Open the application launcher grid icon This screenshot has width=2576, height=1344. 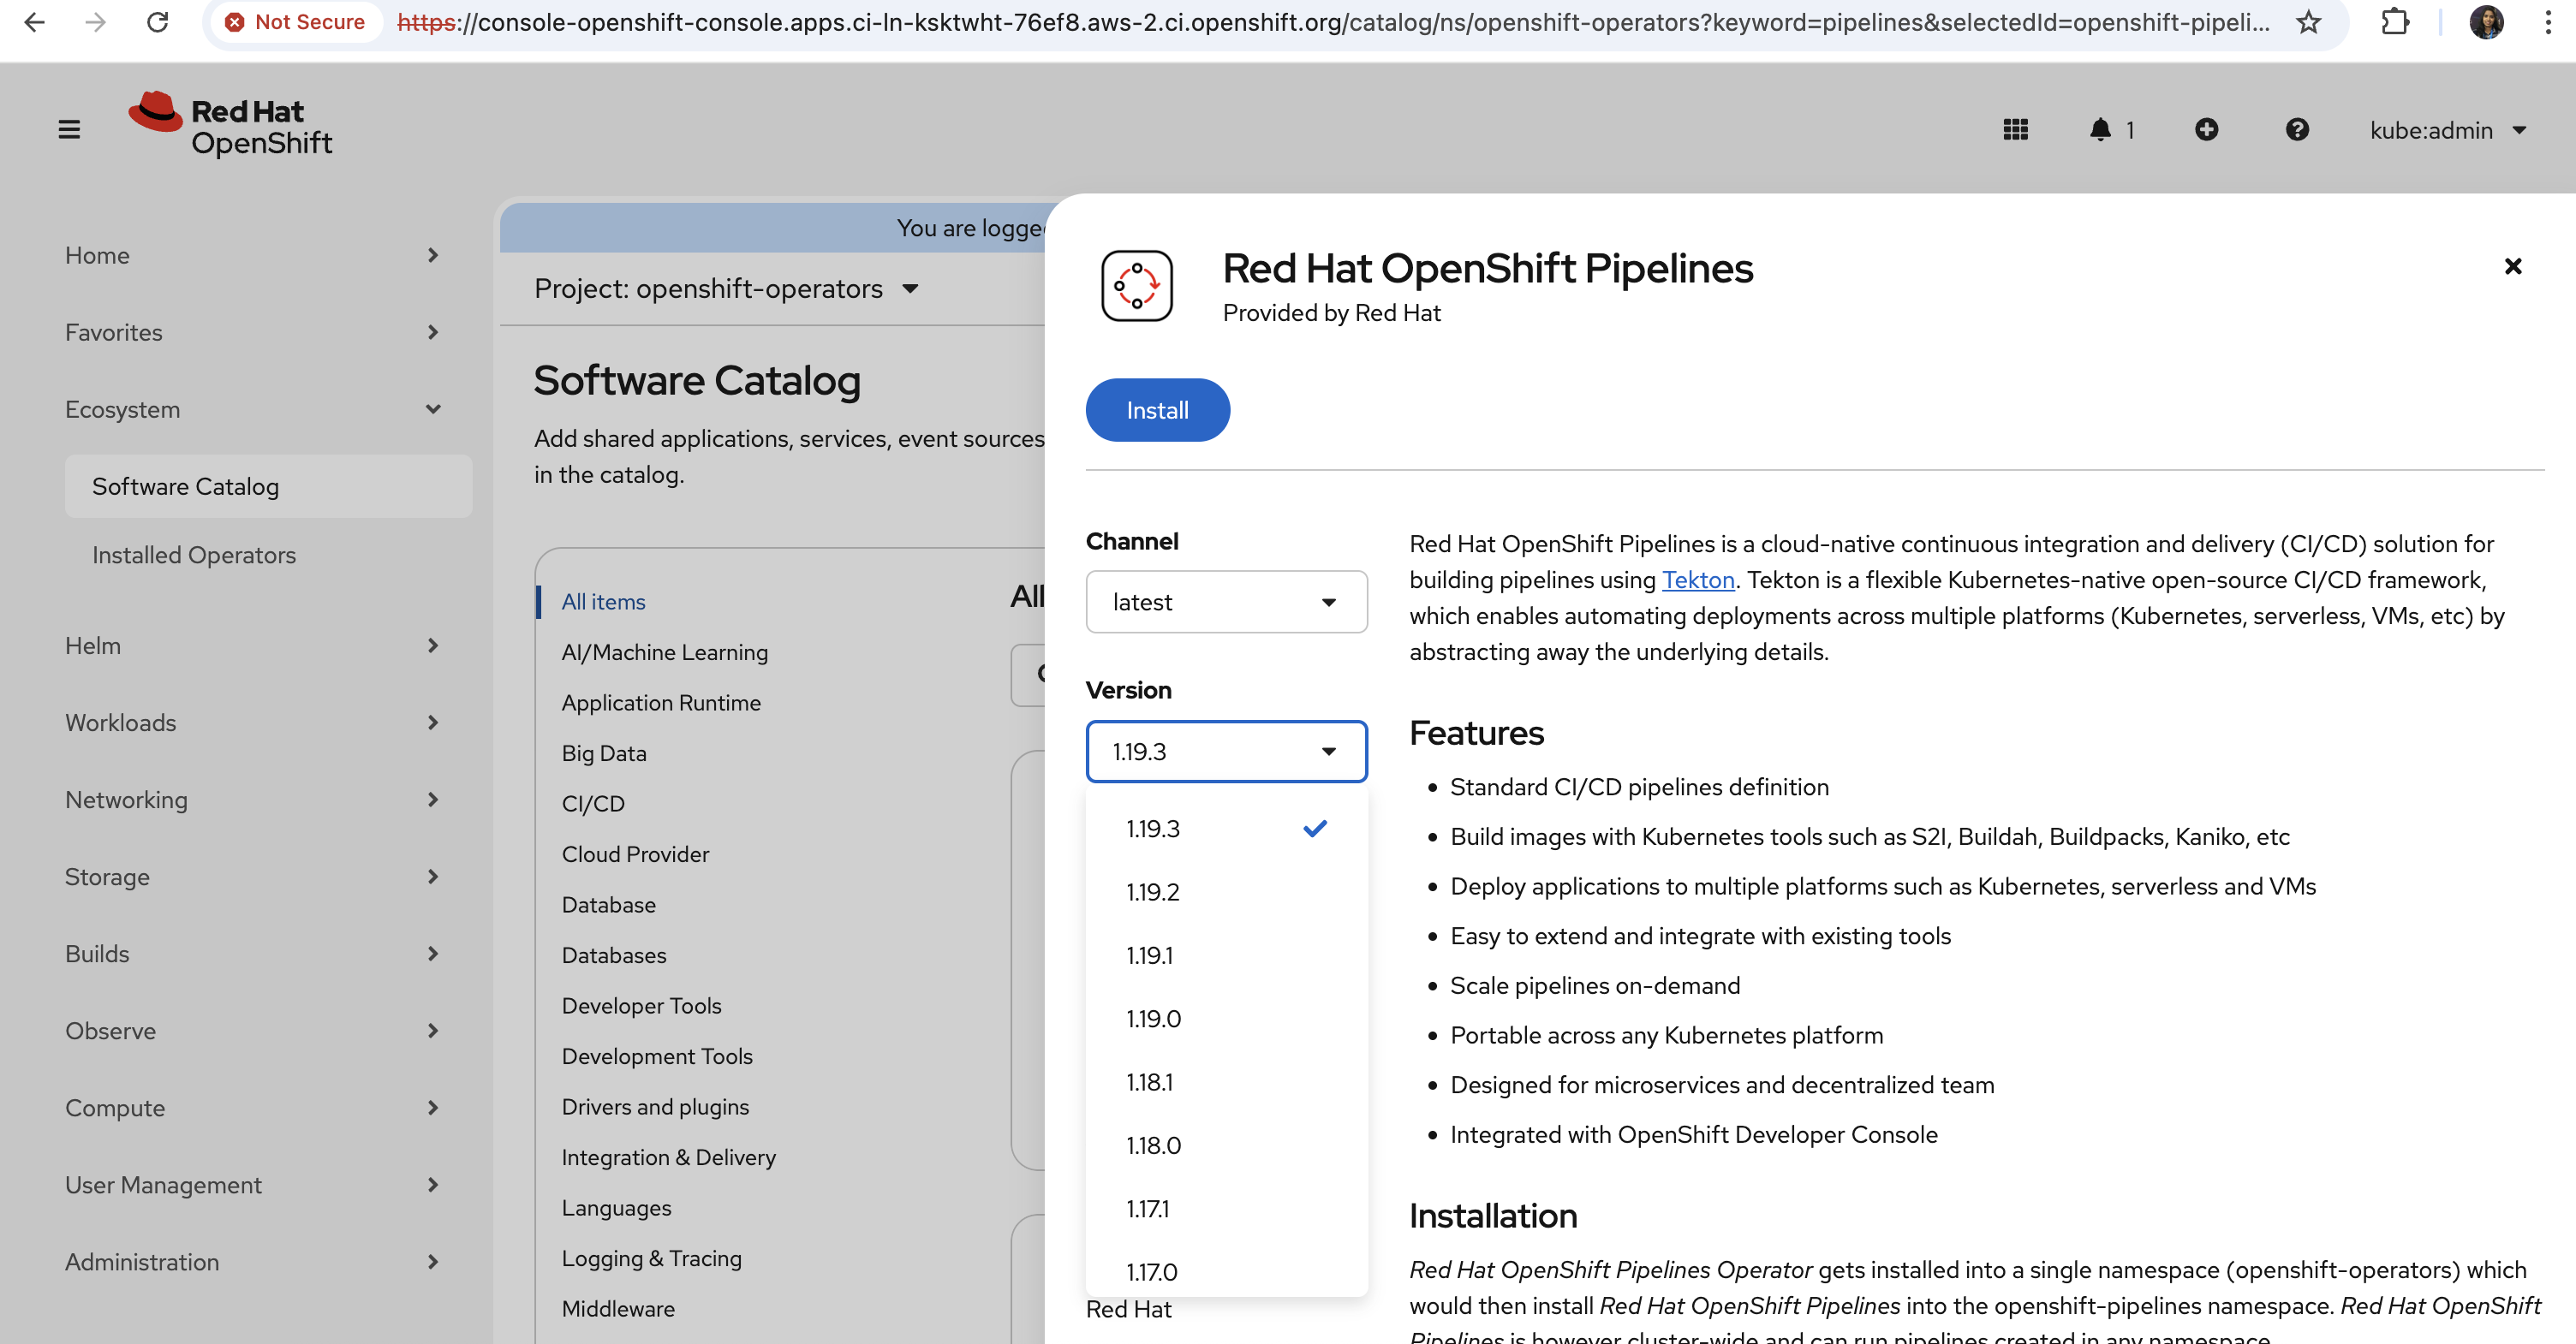tap(2015, 130)
